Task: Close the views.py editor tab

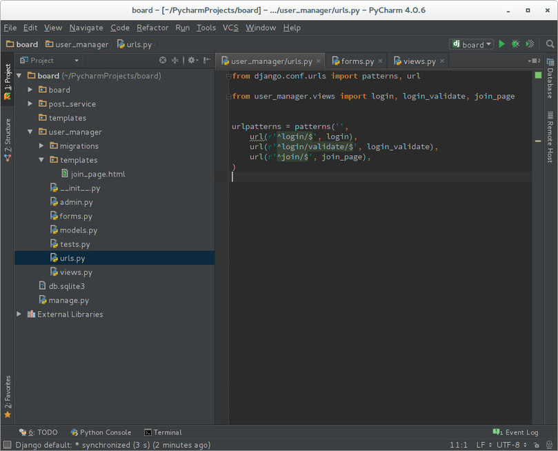Action: coord(442,61)
